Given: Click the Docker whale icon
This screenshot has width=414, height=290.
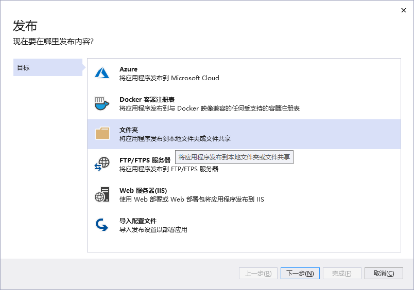Looking at the screenshot, I should 102,103.
